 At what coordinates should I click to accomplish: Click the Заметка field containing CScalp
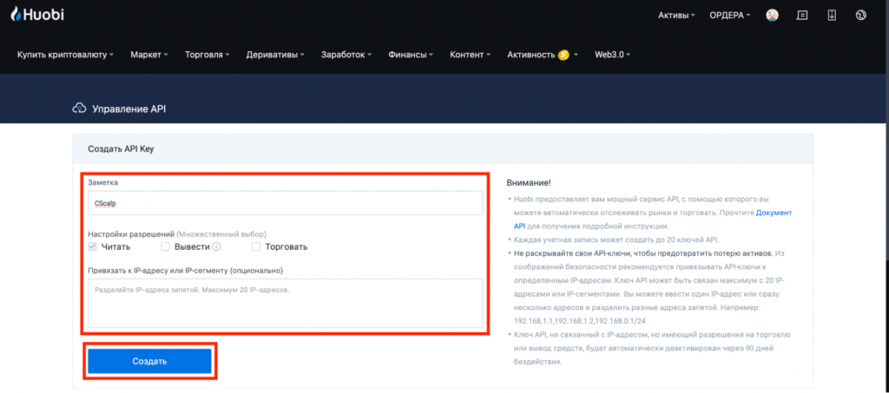[285, 203]
